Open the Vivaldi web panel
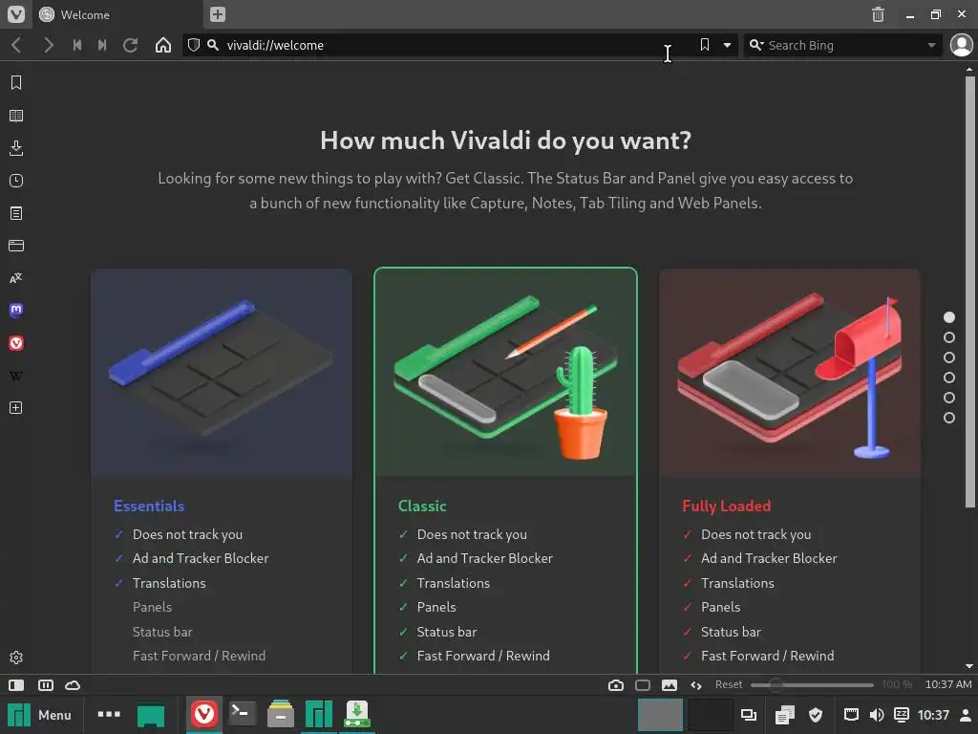The height and width of the screenshot is (734, 978). [x=16, y=343]
